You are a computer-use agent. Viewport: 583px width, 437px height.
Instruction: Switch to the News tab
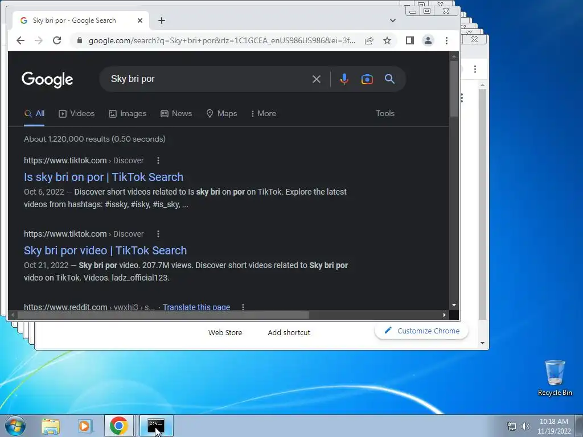176,113
